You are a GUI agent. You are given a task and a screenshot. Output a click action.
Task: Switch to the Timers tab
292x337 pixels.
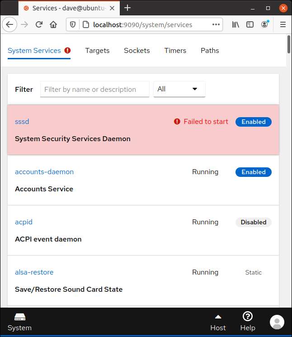[x=175, y=51]
